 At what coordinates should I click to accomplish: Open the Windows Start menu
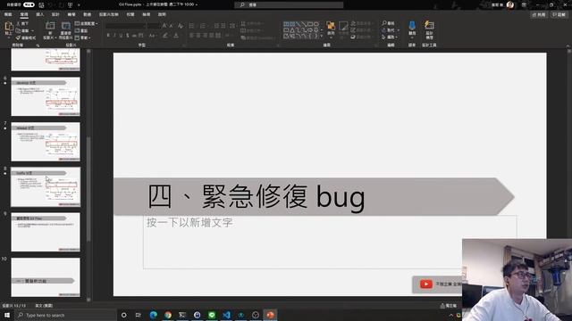[x=7, y=315]
